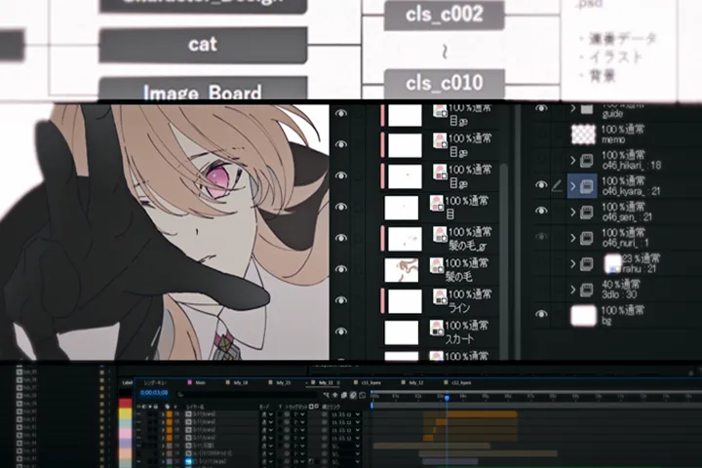Screen dimensions: 702x468
Task: Click the pen editing icon on o46_kyara layer
Action: click(557, 185)
